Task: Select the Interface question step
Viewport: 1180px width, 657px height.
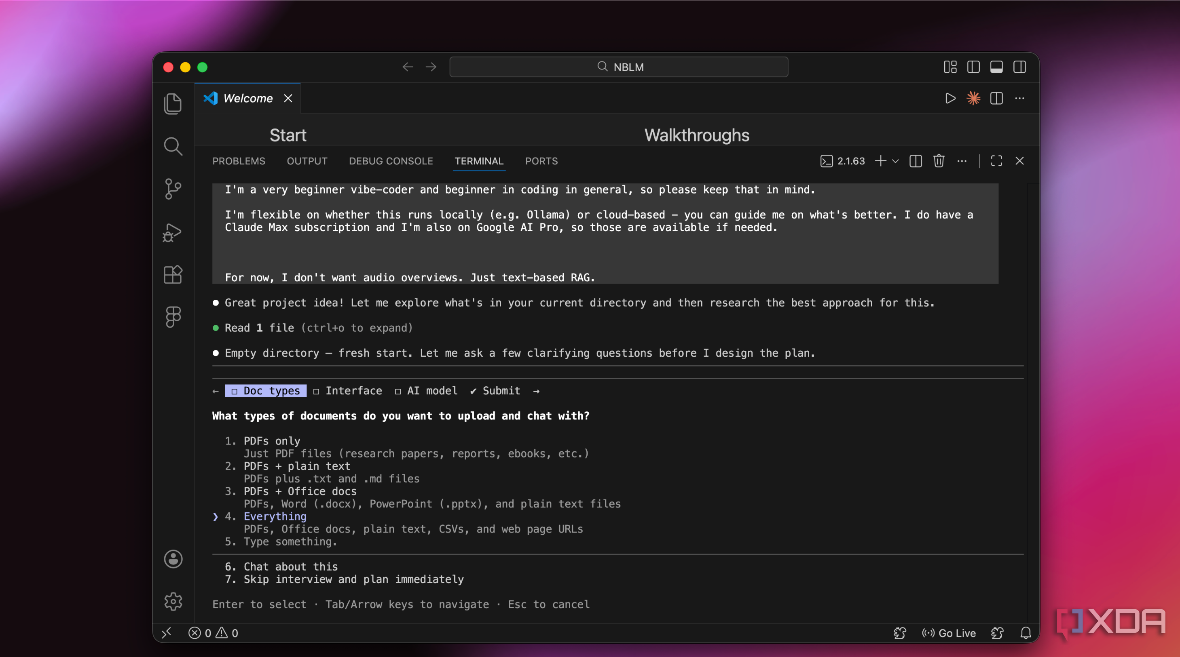Action: coord(348,391)
